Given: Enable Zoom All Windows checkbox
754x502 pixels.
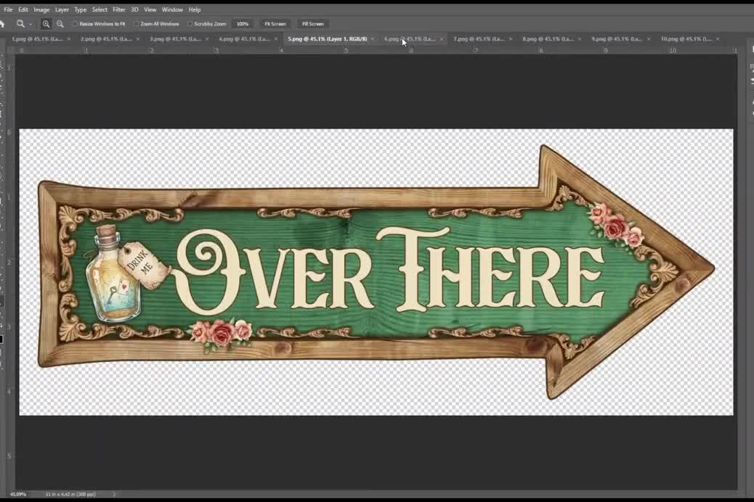Looking at the screenshot, I should point(137,23).
